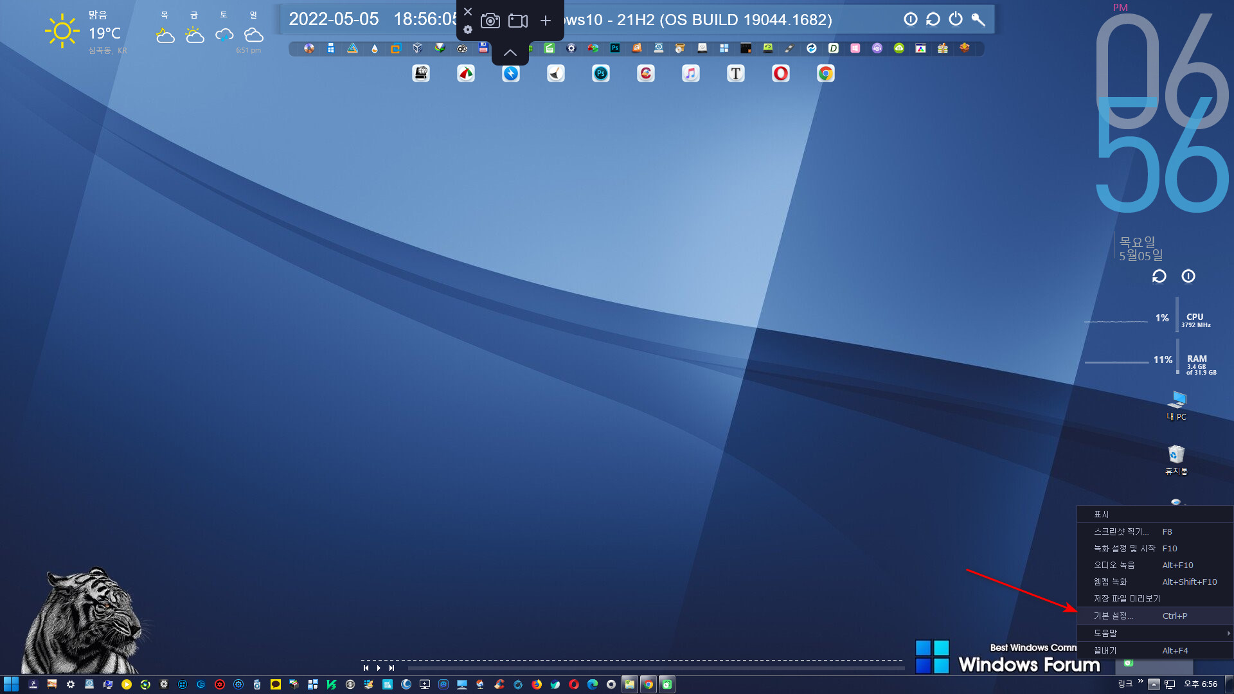Viewport: 1234px width, 694px height.
Task: Click the active Chrome button on taskbar
Action: pos(648,684)
